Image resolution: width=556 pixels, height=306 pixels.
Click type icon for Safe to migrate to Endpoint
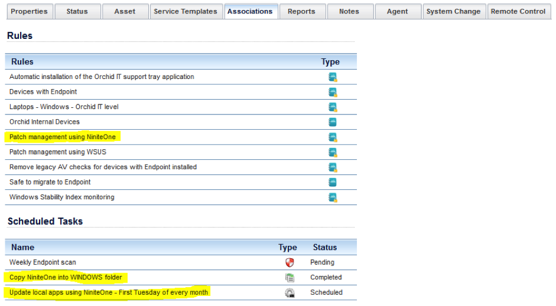point(333,182)
